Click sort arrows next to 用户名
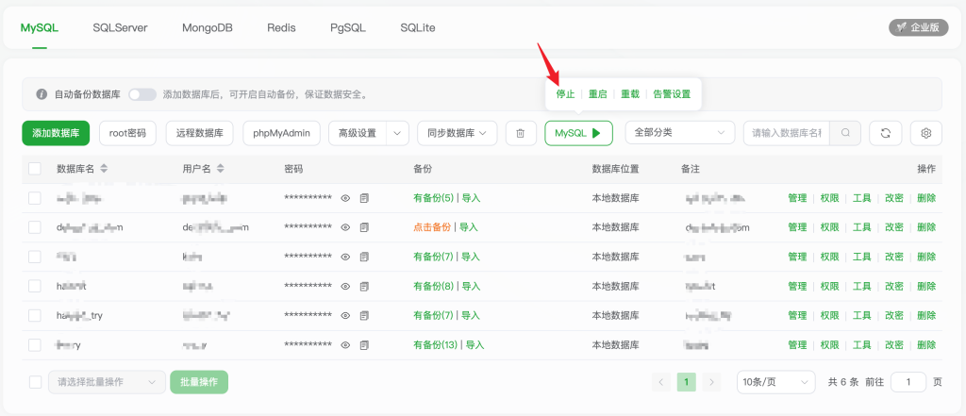Viewport: 966px width, 416px height. (220, 169)
